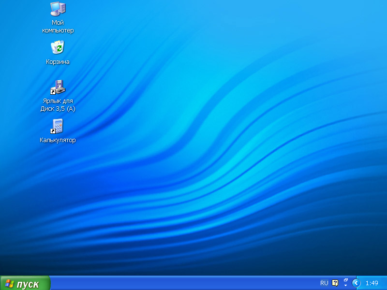The width and height of the screenshot is (387, 290).
Task: Open the пуск Start menu
Action: point(25,283)
